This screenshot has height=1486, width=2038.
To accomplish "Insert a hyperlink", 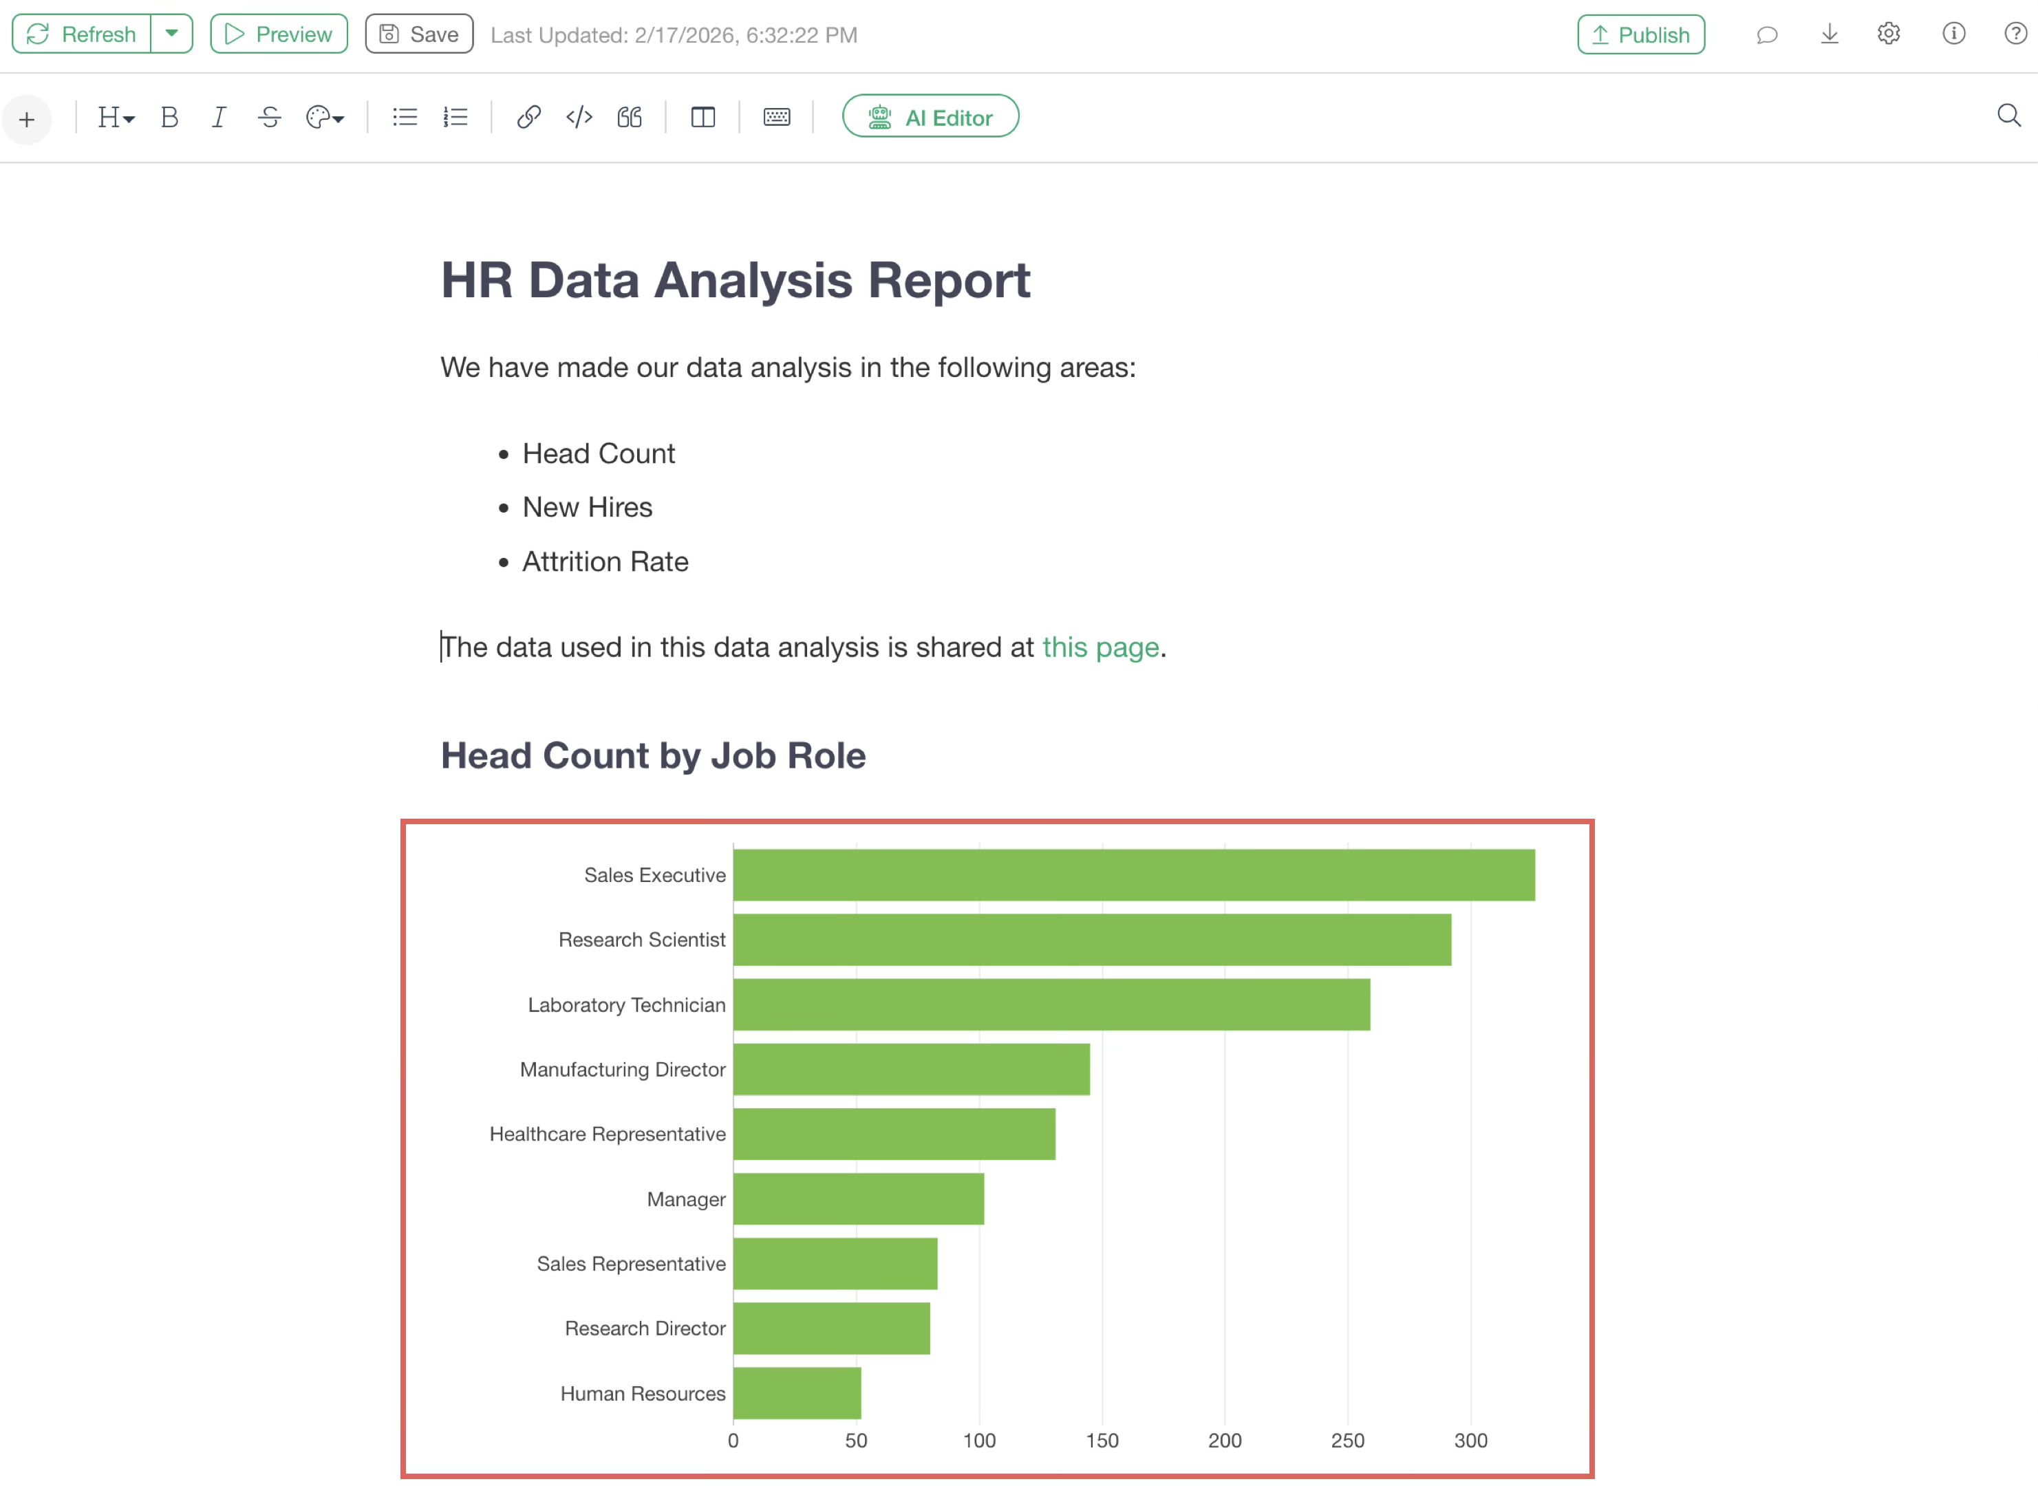I will [529, 118].
